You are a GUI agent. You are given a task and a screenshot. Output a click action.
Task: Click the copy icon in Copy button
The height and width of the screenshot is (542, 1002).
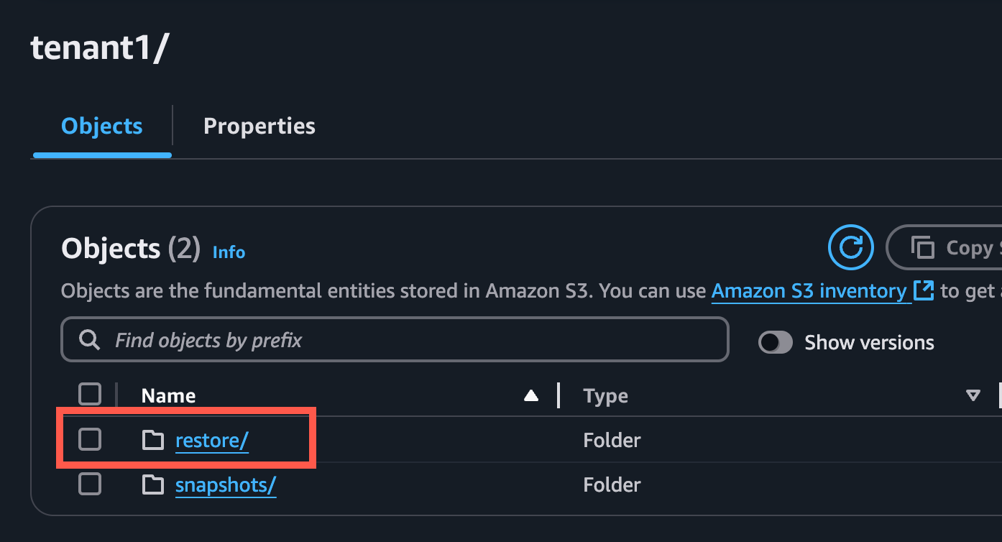922,248
